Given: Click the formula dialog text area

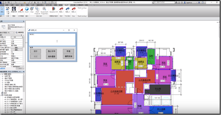Looking at the screenshot, I should [x=52, y=40].
